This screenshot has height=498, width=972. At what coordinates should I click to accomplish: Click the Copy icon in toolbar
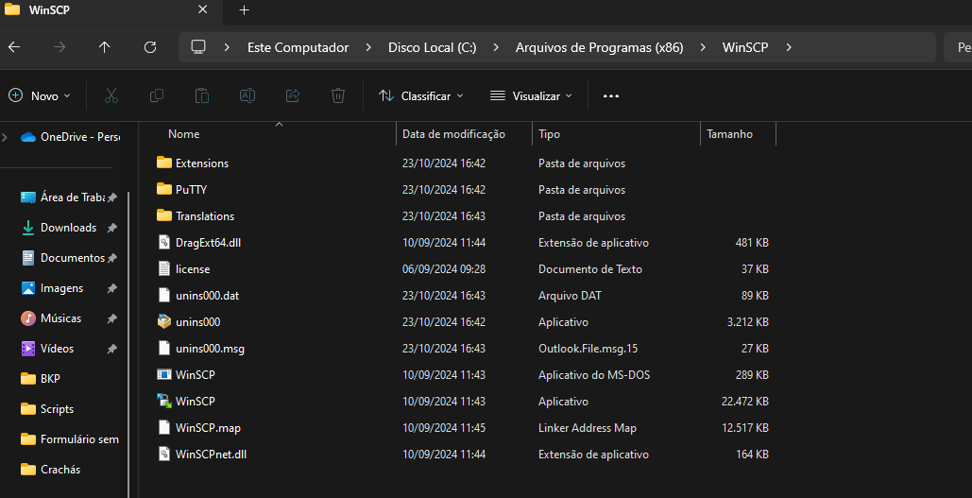coord(157,95)
